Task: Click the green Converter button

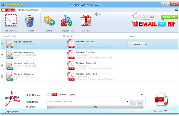Action: (169, 17)
